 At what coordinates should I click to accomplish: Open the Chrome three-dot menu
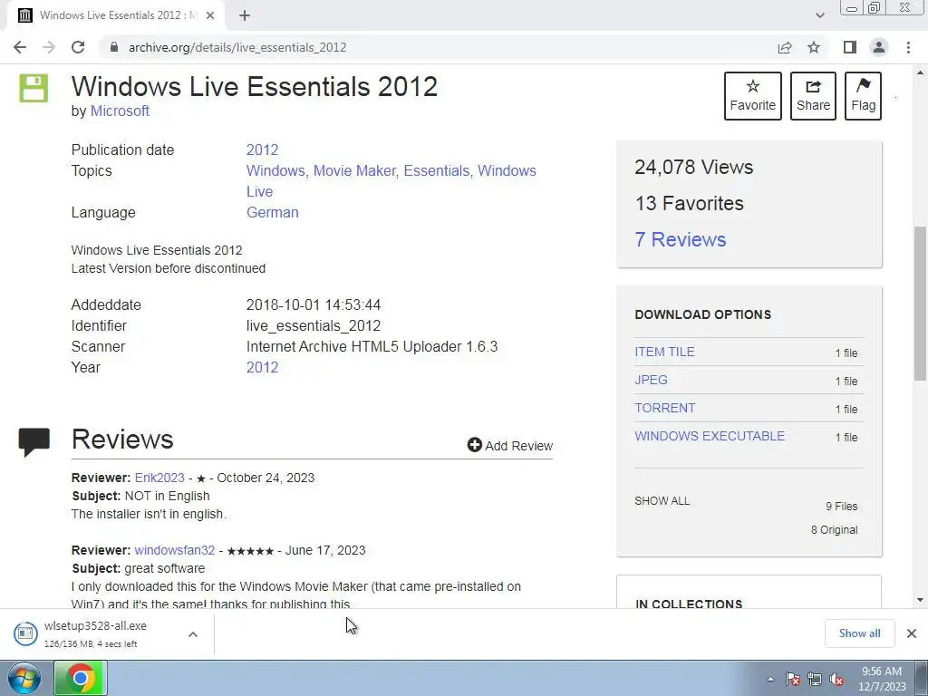[x=908, y=47]
